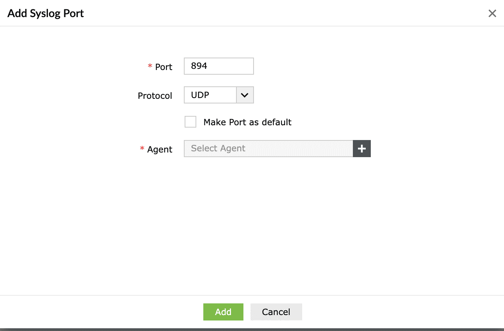Click the Protocol dropdown arrow icon
This screenshot has width=504, height=331.
tap(245, 95)
